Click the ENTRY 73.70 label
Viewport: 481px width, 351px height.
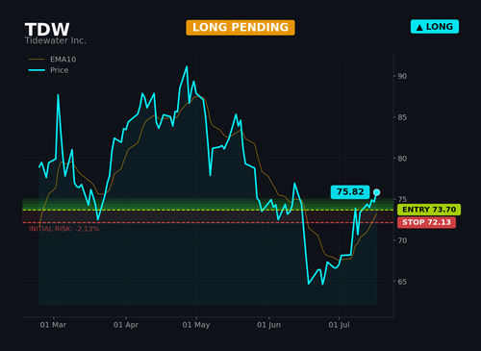click(x=429, y=210)
